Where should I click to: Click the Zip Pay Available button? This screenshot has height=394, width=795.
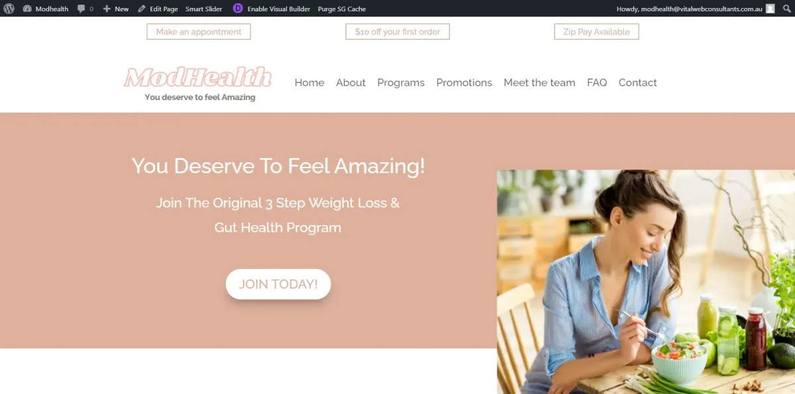pyautogui.click(x=596, y=32)
